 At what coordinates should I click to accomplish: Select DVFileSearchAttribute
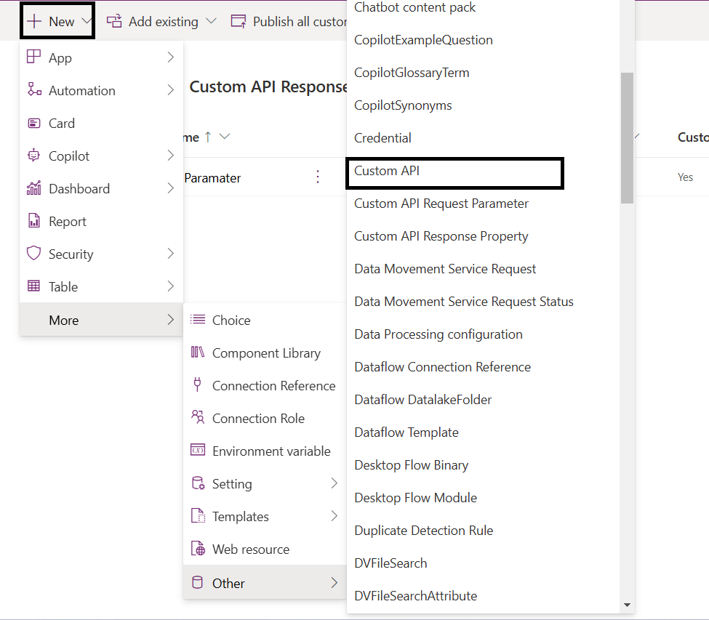click(415, 595)
